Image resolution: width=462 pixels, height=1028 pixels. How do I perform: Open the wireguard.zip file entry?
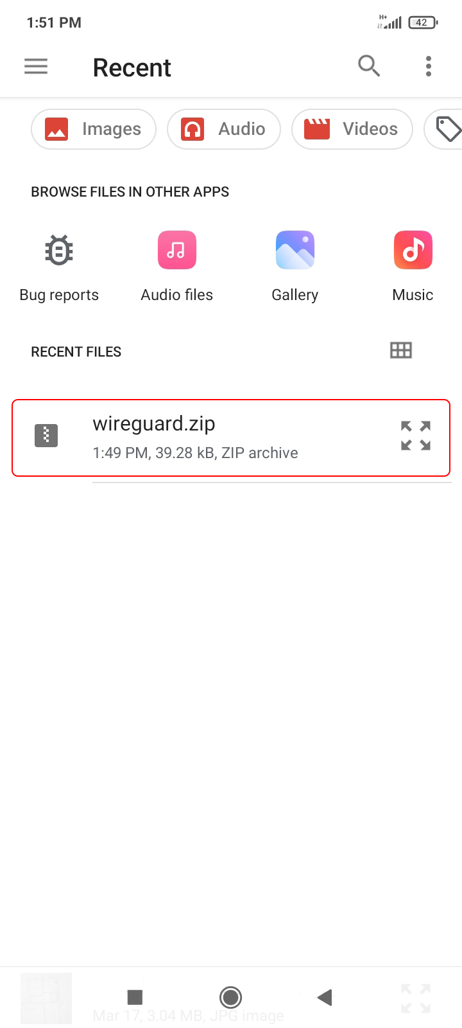[x=231, y=438]
